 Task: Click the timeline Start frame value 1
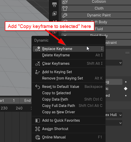pyautogui.click(x=9, y=101)
